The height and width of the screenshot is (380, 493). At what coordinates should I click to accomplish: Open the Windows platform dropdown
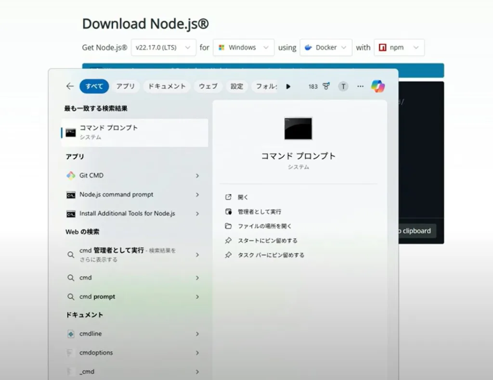pos(244,48)
